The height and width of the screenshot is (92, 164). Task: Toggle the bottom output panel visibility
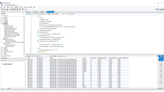coord(161,9)
